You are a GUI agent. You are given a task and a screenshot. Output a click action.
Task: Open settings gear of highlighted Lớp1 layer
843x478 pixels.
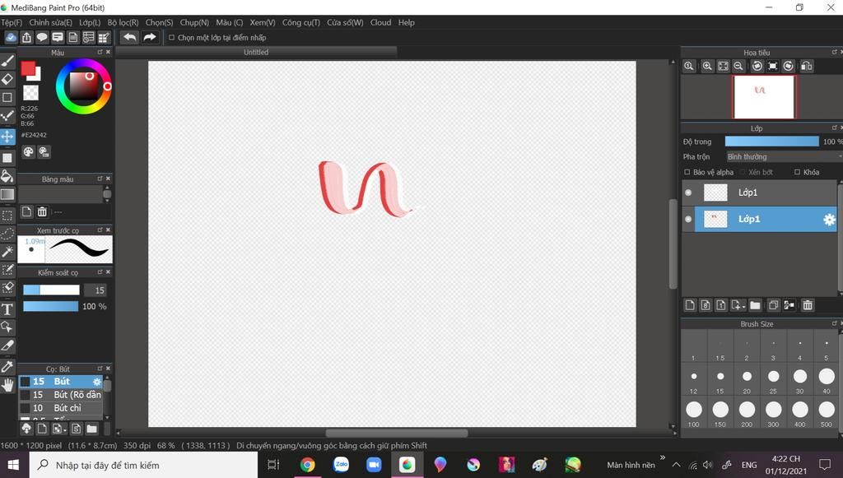(x=829, y=219)
